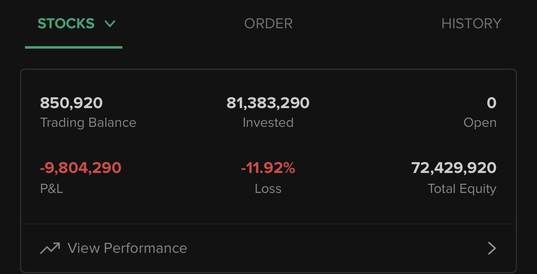Click the -11.92% loss percentage
Viewport: 537px width, 274px height.
click(x=268, y=168)
